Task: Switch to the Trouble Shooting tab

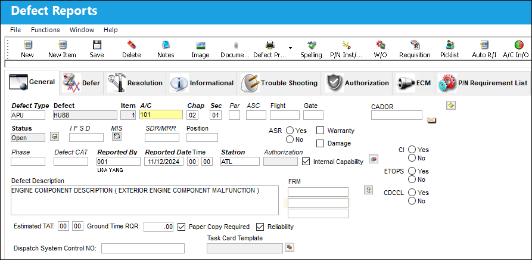Action: [x=279, y=83]
